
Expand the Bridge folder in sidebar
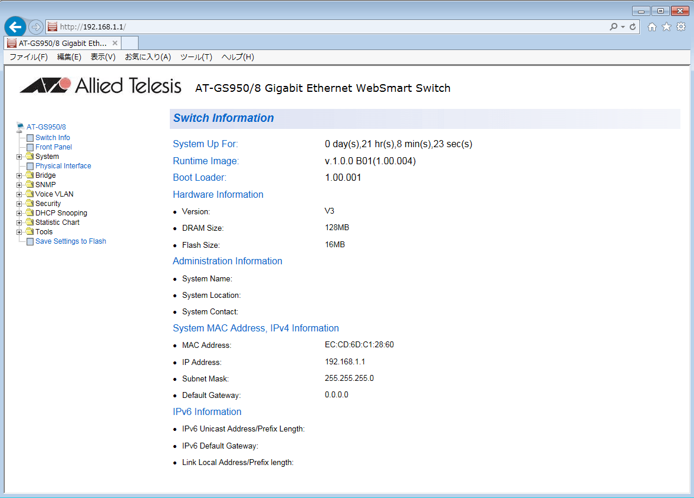pyautogui.click(x=19, y=175)
